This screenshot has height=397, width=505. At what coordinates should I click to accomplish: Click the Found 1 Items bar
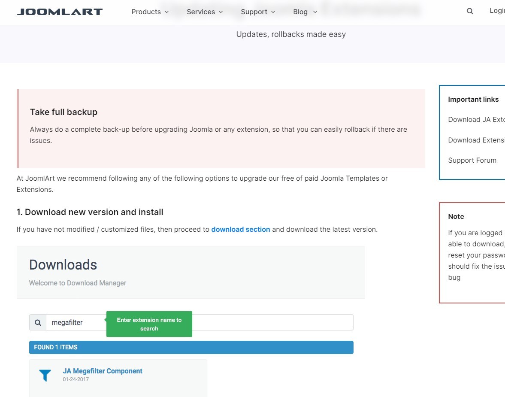point(191,347)
